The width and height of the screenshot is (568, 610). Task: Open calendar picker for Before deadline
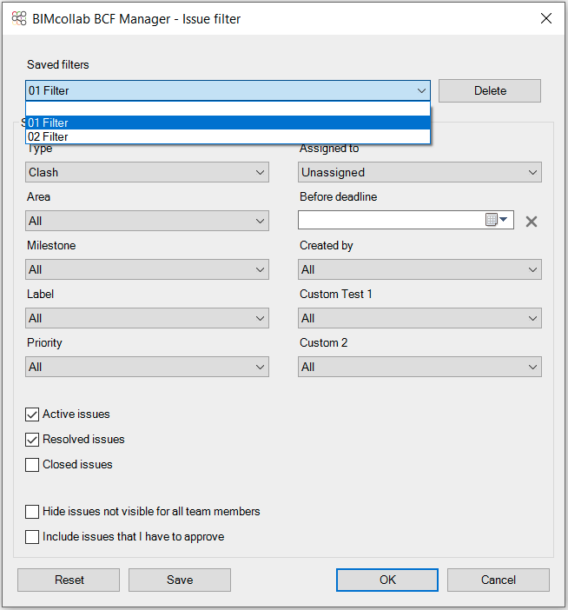[497, 220]
